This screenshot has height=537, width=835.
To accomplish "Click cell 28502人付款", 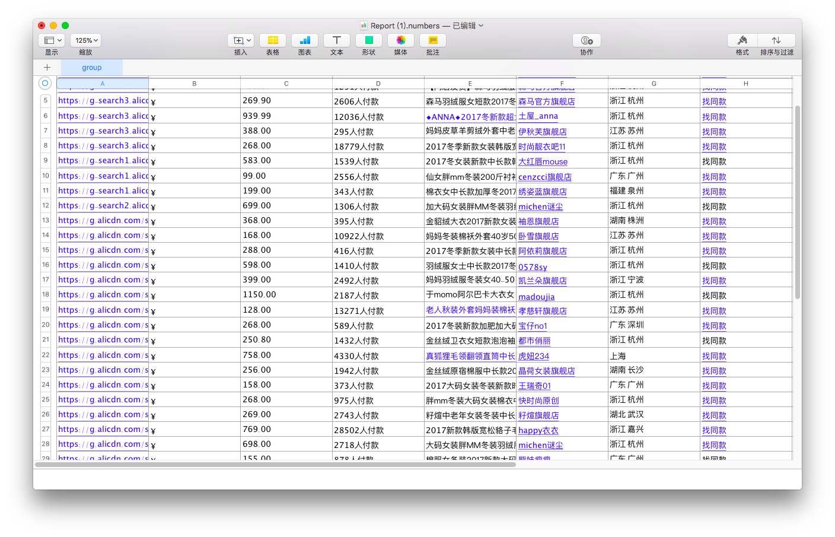I will [x=378, y=430].
